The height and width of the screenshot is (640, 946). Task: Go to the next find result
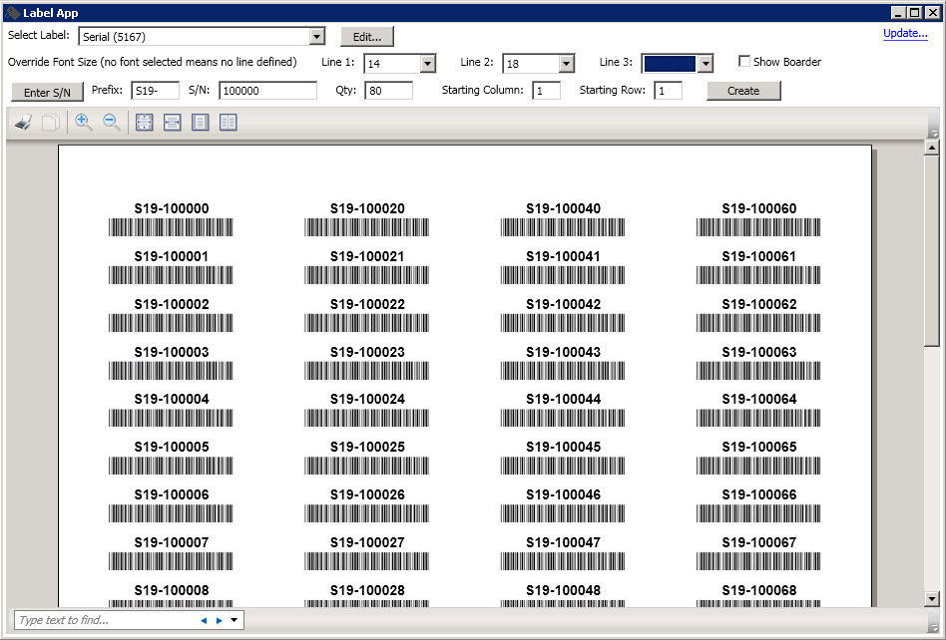click(219, 620)
